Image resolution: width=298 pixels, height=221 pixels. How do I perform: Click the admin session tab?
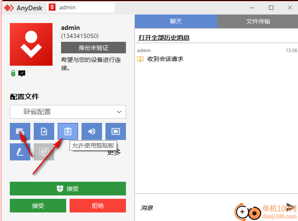(x=81, y=8)
